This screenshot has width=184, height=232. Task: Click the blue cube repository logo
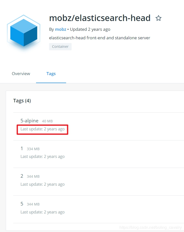pyautogui.click(x=24, y=33)
